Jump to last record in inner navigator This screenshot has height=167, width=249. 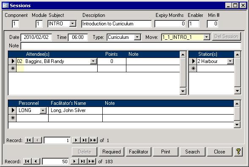click(x=85, y=140)
